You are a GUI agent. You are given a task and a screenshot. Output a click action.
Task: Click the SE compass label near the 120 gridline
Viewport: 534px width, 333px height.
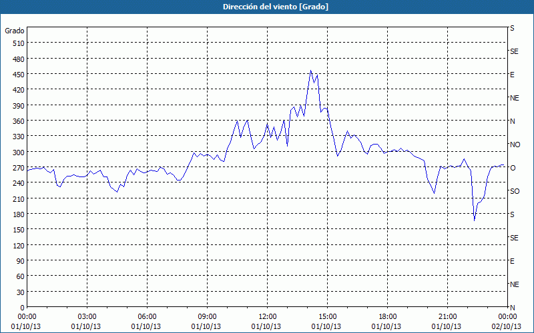point(514,238)
